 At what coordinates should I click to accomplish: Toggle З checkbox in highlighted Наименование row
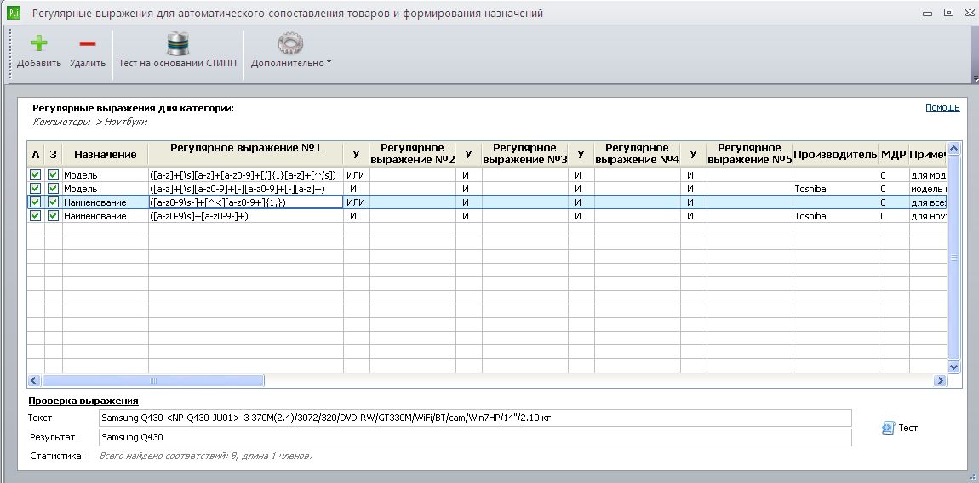coord(53,202)
